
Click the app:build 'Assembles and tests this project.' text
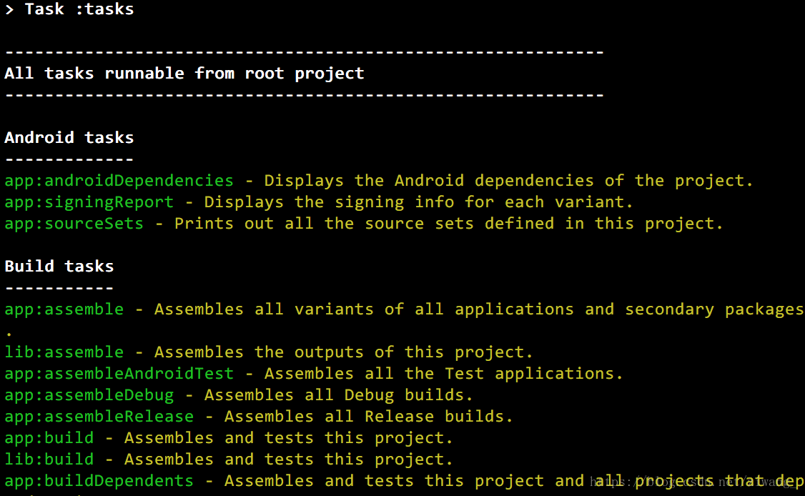pyautogui.click(x=289, y=438)
